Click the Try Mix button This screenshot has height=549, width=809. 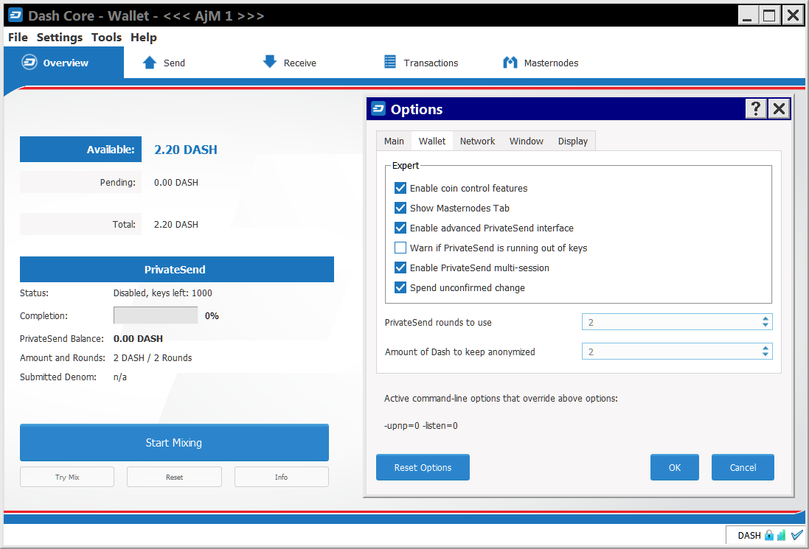click(x=67, y=477)
